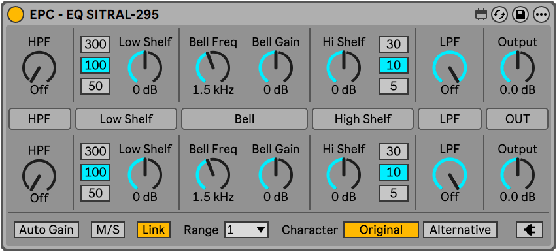Click the bottom row 1.5 kHz value
557x252 pixels.
pyautogui.click(x=213, y=197)
